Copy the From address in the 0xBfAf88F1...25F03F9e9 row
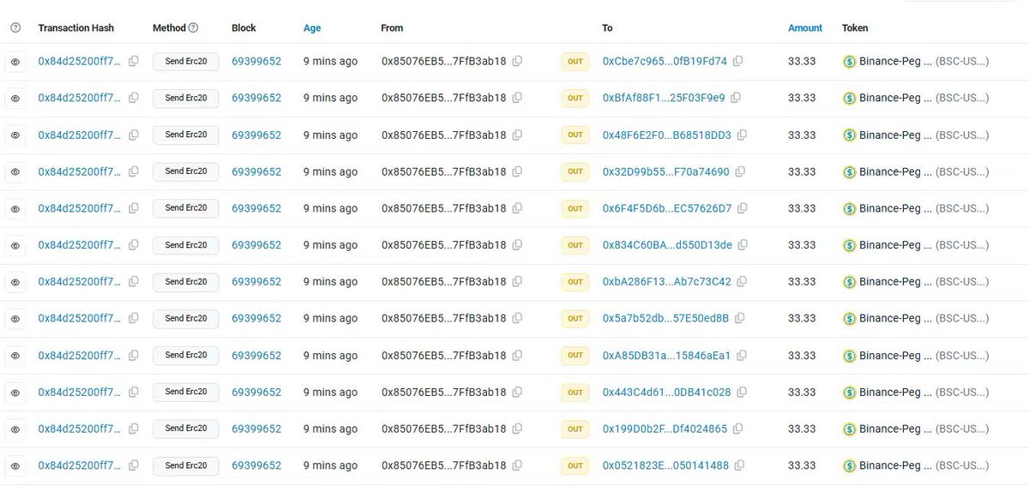The image size is (1029, 492). point(517,99)
